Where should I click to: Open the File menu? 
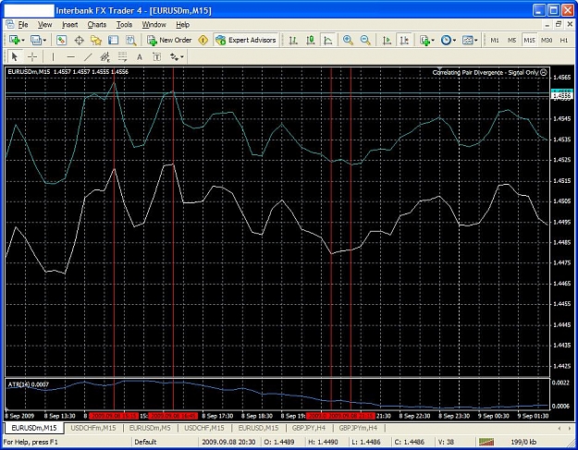pos(23,25)
